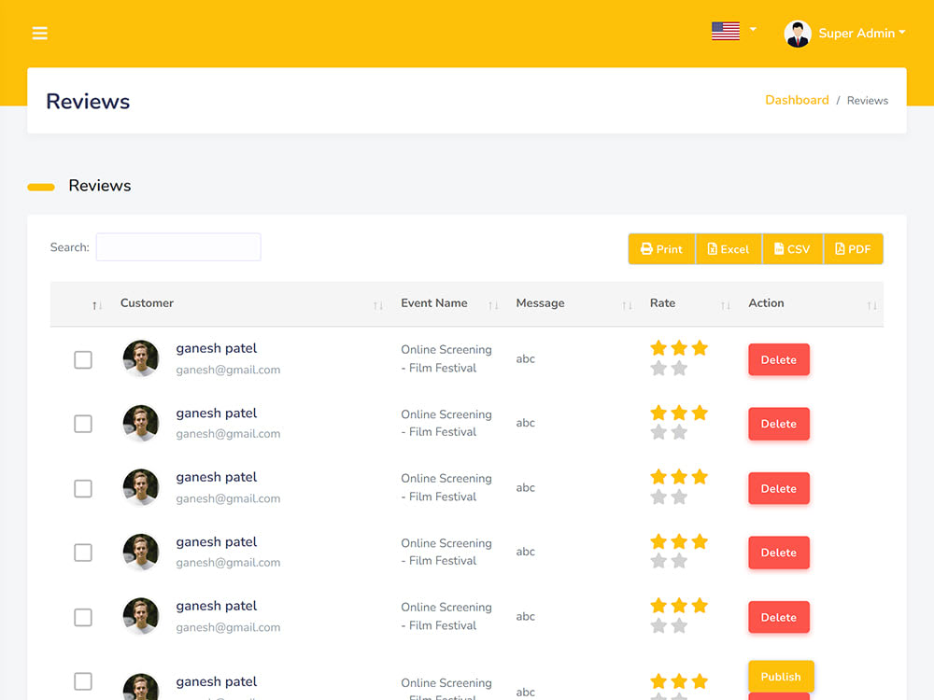Expand the language dropdown arrow
This screenshot has height=700, width=934.
753,29
